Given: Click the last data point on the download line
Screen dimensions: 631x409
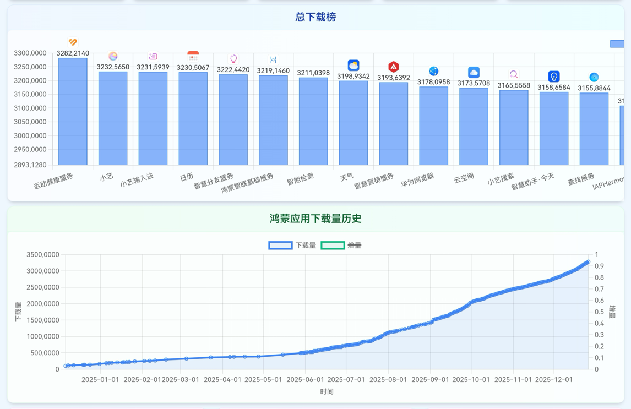Looking at the screenshot, I should coord(588,262).
